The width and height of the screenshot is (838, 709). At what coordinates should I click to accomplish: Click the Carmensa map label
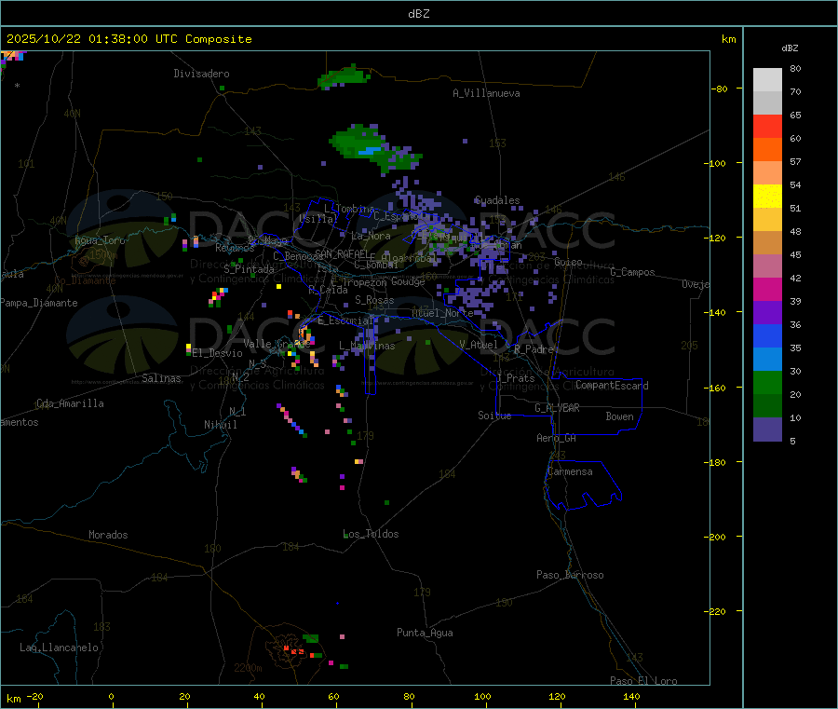pos(570,472)
